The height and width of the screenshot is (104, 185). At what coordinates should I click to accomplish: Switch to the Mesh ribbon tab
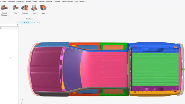click(x=4, y=1)
